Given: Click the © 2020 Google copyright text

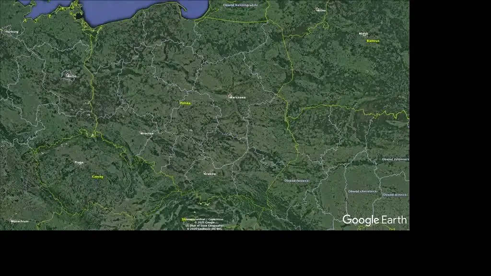Looking at the screenshot, I should (204, 222).
